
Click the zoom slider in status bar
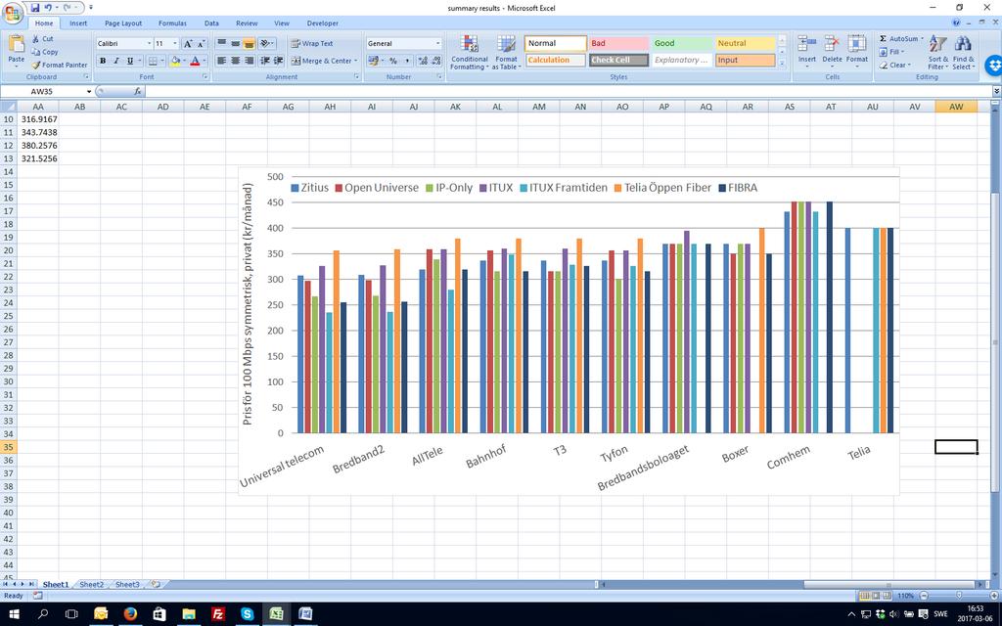tap(958, 596)
